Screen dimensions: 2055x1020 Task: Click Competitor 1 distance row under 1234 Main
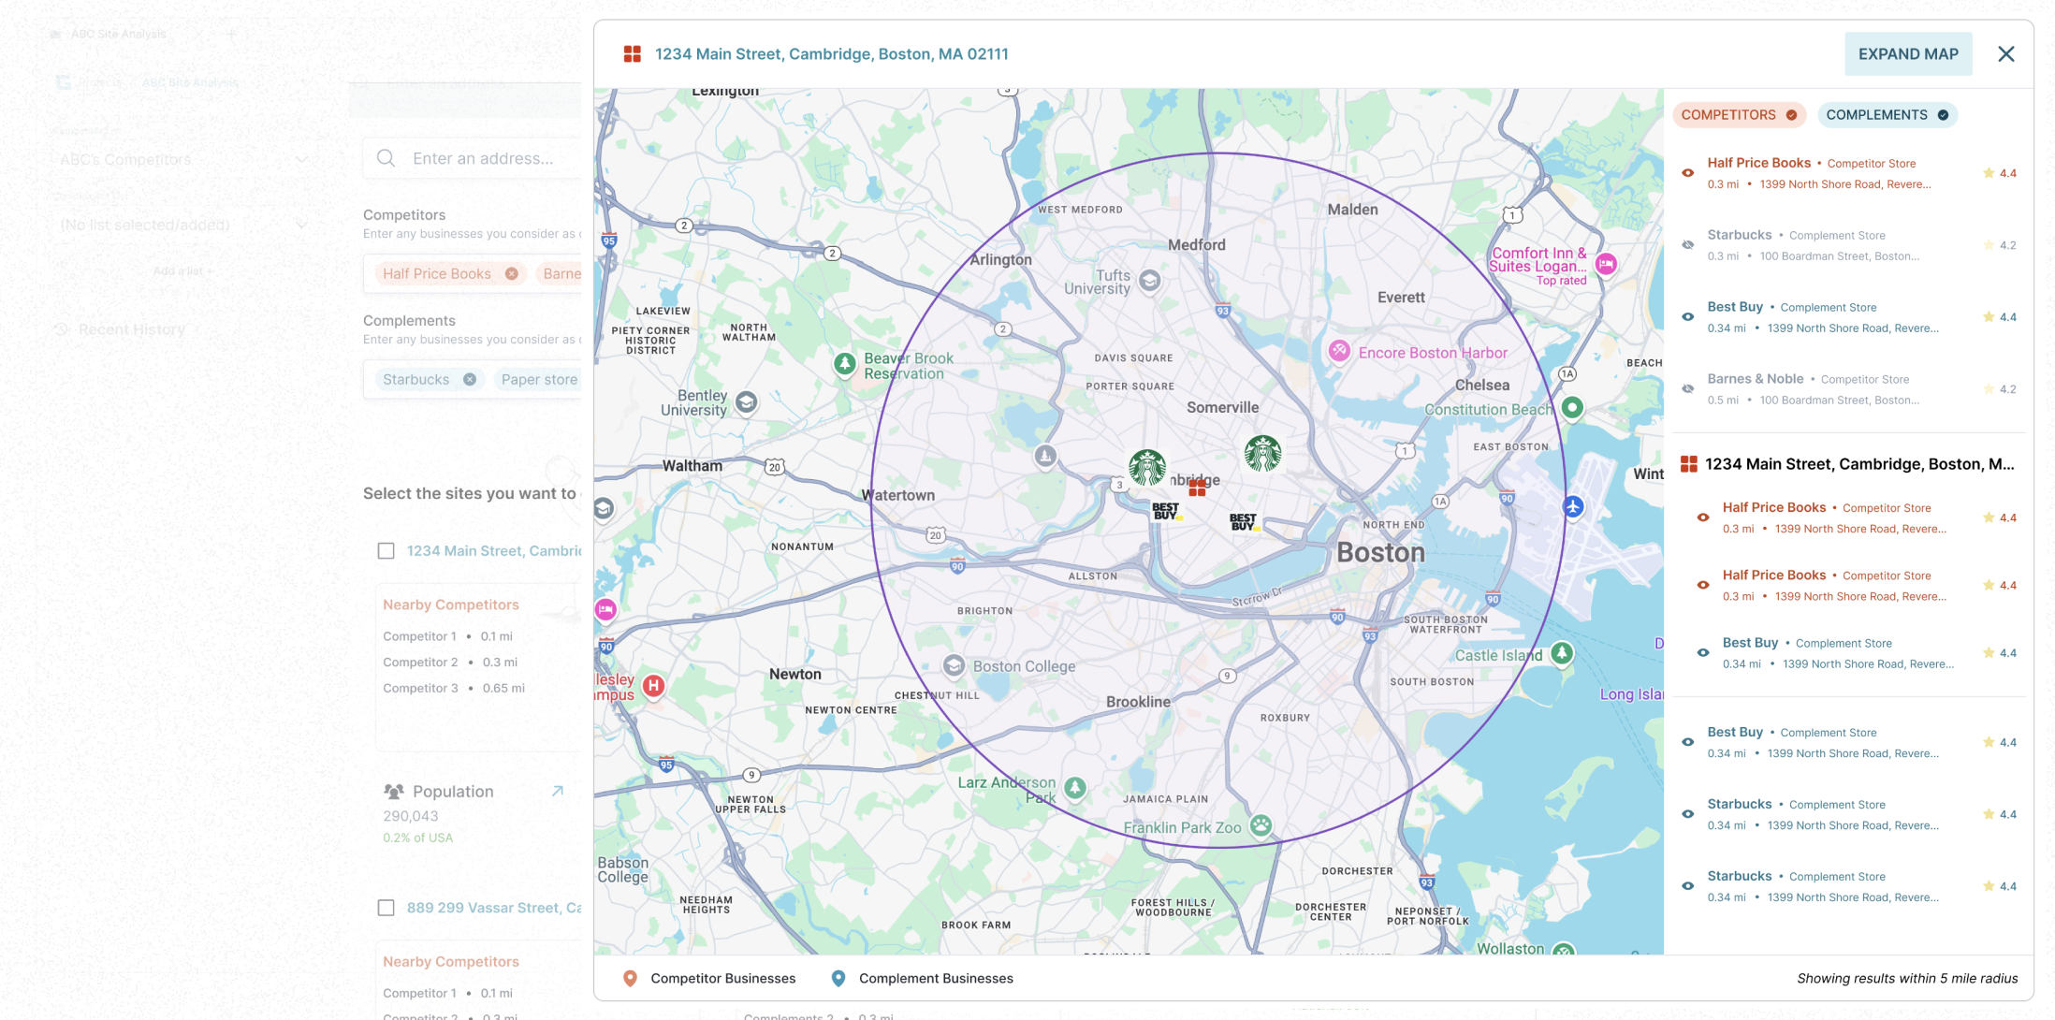click(x=447, y=636)
